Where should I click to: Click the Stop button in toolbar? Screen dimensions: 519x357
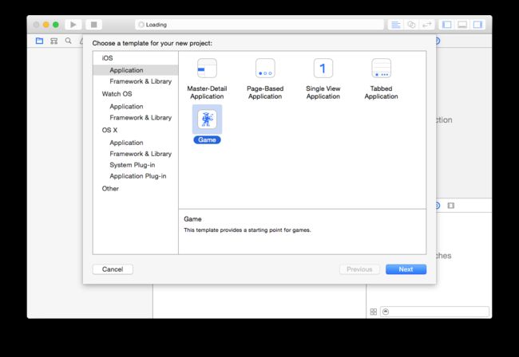click(94, 25)
